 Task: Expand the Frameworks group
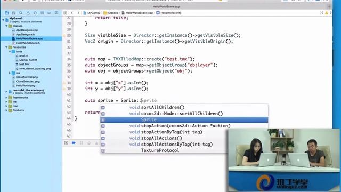[x=6, y=98]
